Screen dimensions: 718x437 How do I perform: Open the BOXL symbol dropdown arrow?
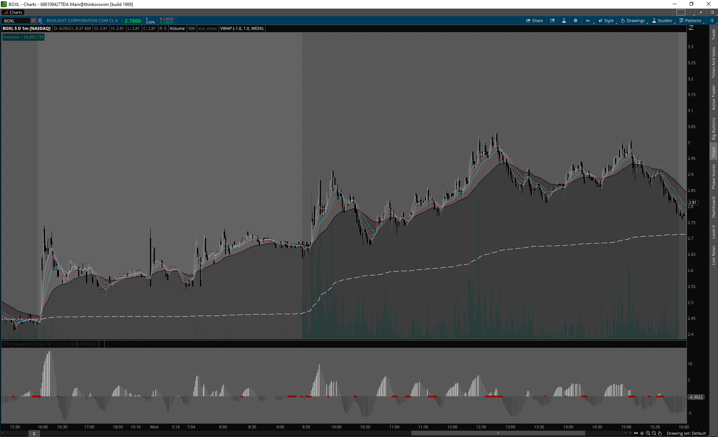click(x=33, y=21)
